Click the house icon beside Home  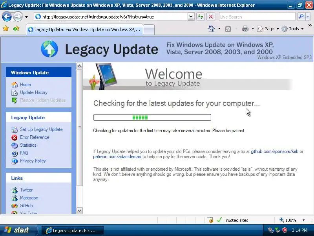pos(15,85)
